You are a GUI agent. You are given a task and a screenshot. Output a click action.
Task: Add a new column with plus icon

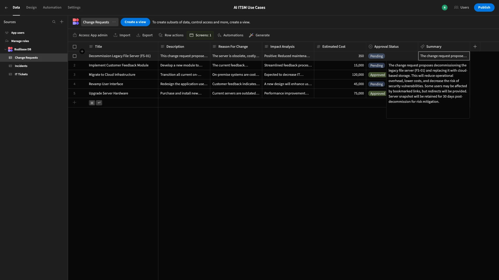(475, 47)
